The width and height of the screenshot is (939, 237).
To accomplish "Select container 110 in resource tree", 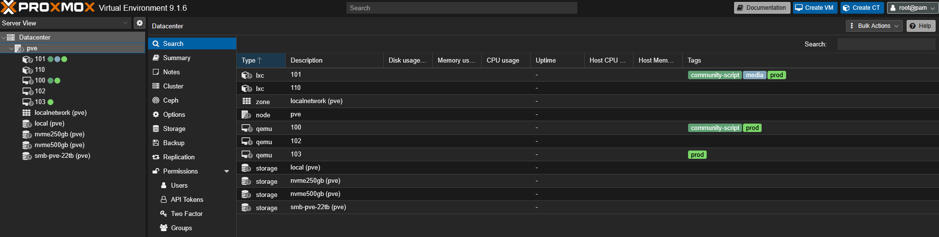I will pos(40,70).
